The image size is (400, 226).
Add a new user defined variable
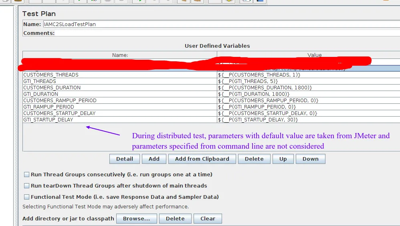[154, 159]
